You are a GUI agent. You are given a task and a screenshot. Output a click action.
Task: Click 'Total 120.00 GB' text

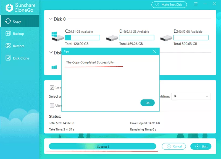click(x=77, y=44)
